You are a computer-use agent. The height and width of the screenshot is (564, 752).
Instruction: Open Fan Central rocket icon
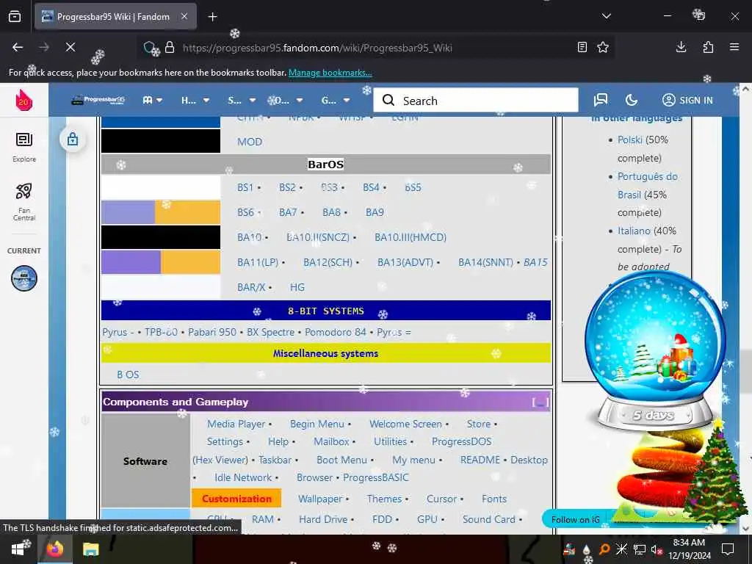tap(24, 202)
